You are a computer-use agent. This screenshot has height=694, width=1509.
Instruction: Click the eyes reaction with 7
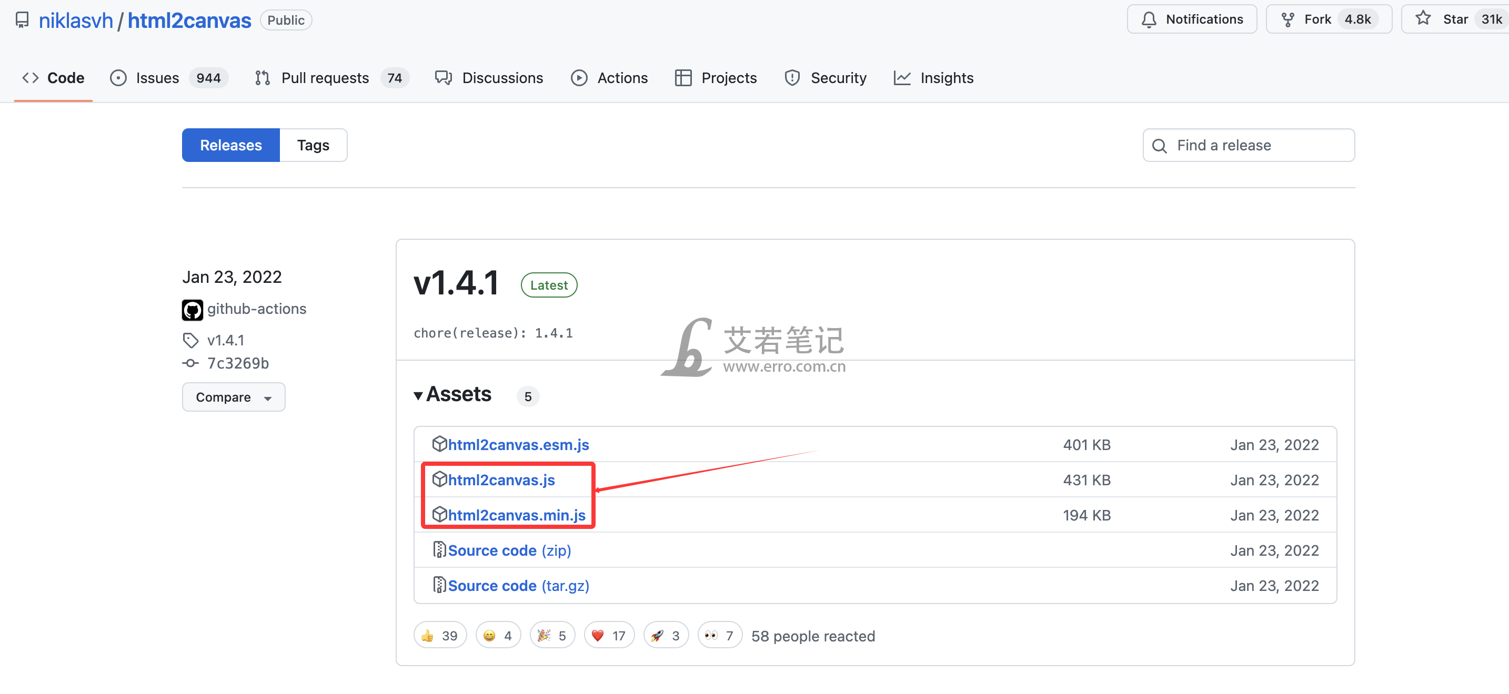tap(720, 636)
